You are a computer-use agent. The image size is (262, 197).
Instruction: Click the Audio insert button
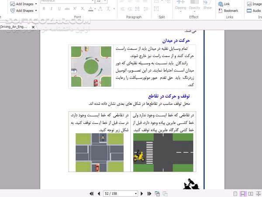click(254, 11)
